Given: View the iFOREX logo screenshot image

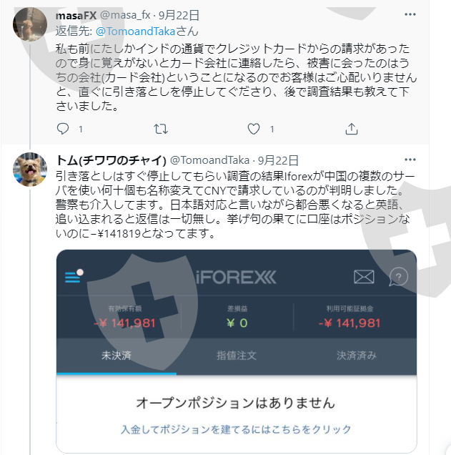Looking at the screenshot, I should tap(237, 351).
